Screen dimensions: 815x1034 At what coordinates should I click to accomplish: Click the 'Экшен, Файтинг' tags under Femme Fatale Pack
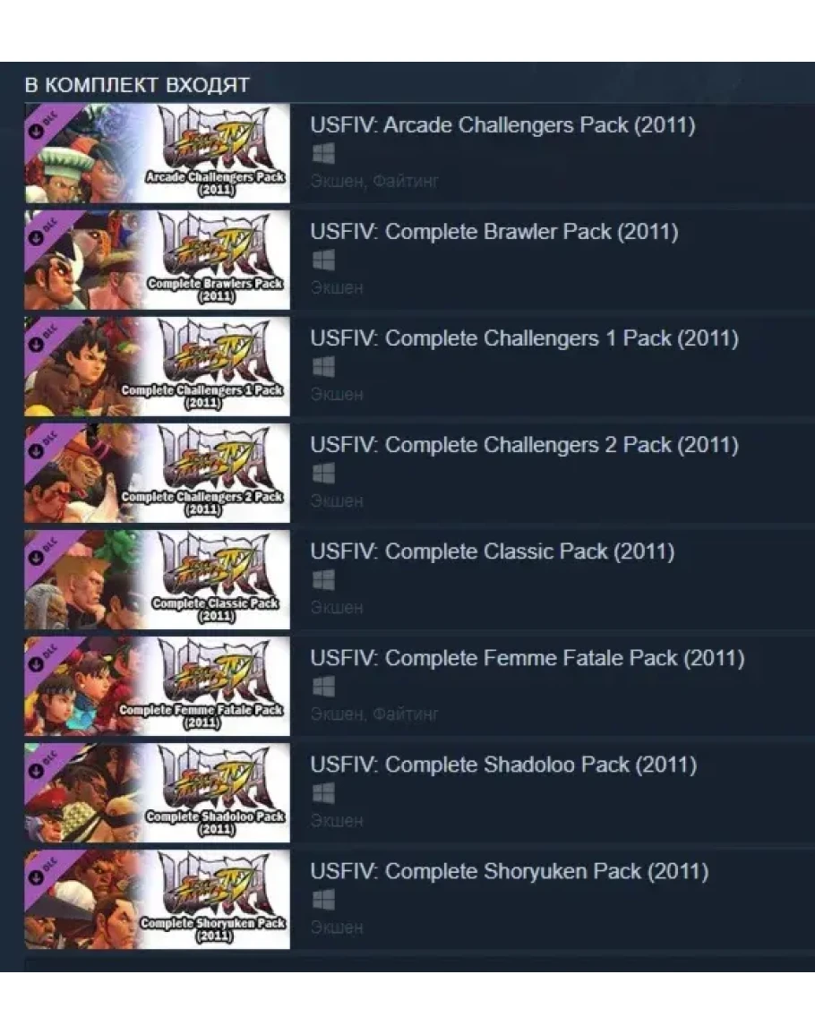(374, 714)
